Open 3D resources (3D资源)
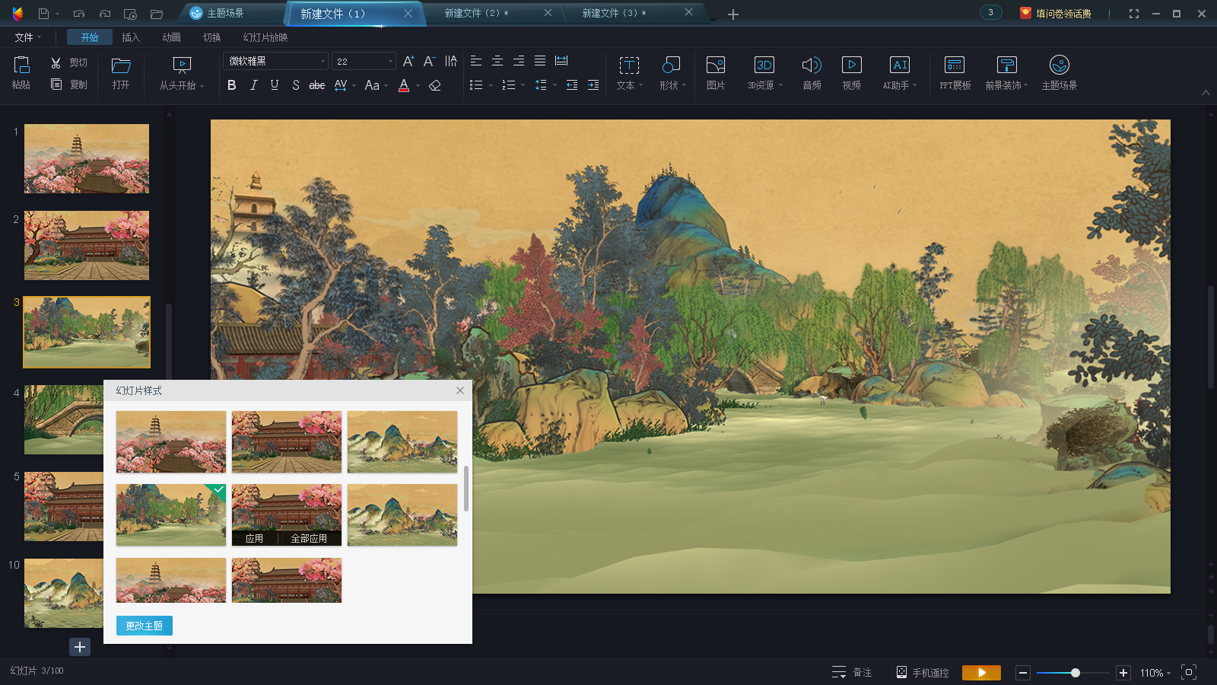This screenshot has height=685, width=1217. (764, 73)
